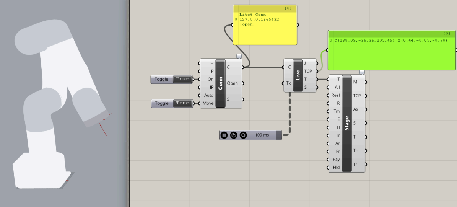Viewport: 457px width, 207px height.
Task: Click the balloon icon atop the Stage component
Action: [x=362, y=72]
